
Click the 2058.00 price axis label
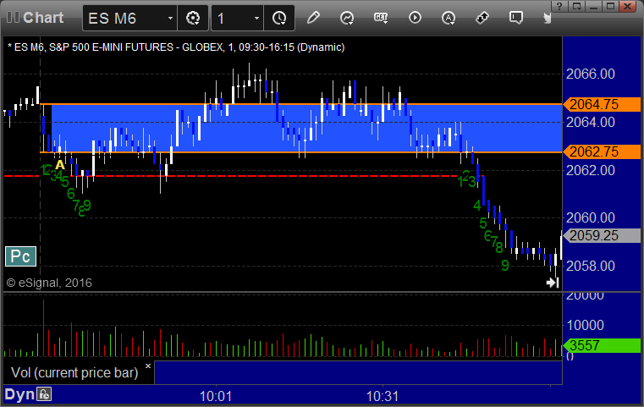click(590, 267)
